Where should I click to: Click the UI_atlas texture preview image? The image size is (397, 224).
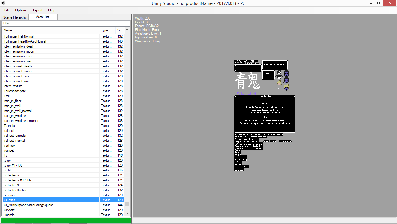(265, 116)
